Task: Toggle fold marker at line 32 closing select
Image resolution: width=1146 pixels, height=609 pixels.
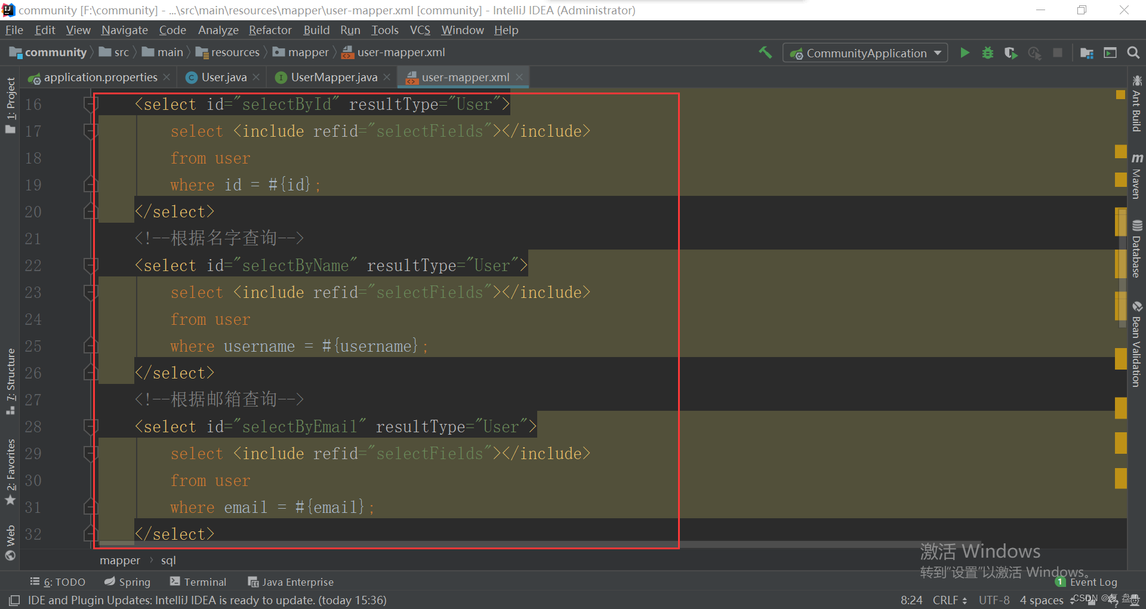Action: [x=91, y=534]
